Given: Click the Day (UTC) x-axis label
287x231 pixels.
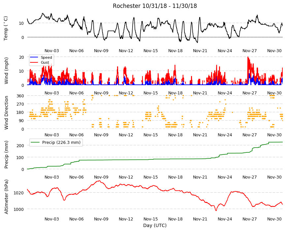Looking at the screenshot, I should pos(155,225).
